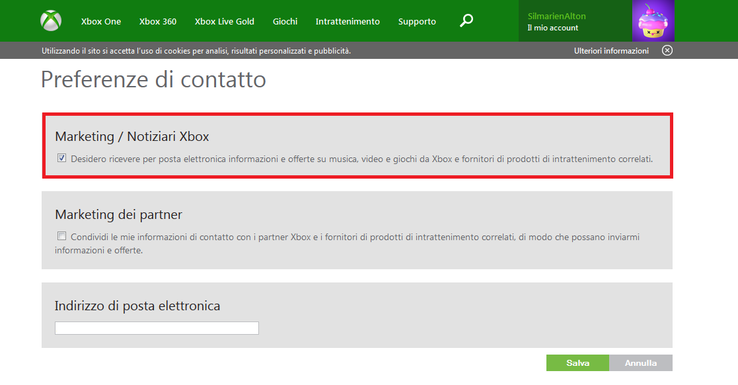Open the search magnifier icon
This screenshot has height=385, width=738.
(x=466, y=21)
